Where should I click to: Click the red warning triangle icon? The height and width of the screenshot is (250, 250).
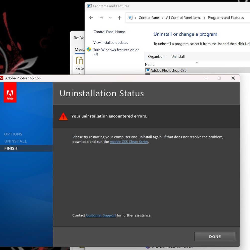click(63, 116)
